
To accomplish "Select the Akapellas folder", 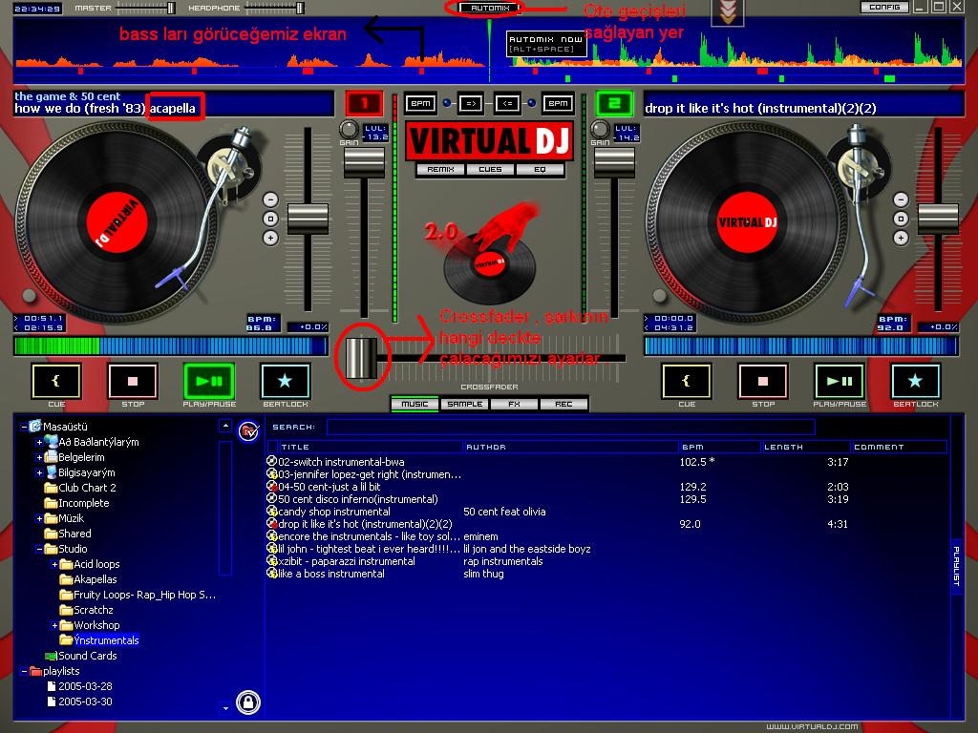I will click(88, 579).
